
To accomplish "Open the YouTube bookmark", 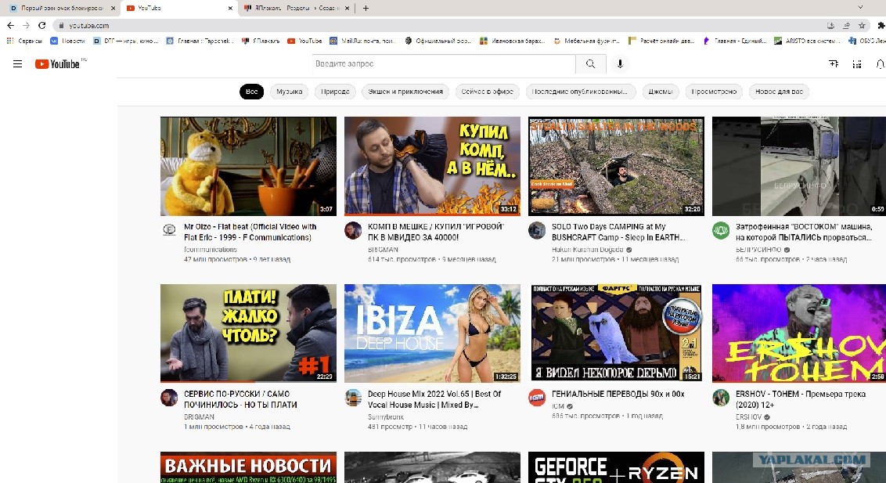I will (x=304, y=41).
